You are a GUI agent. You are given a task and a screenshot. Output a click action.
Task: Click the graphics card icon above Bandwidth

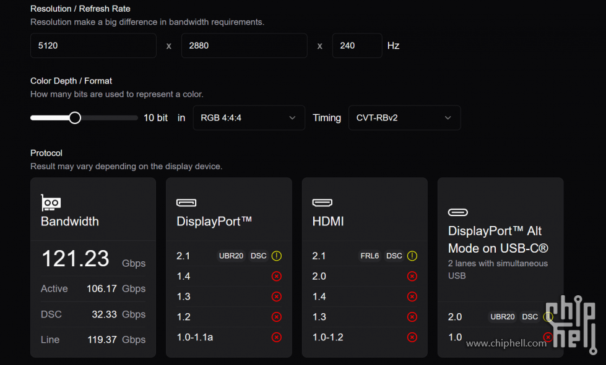point(51,203)
